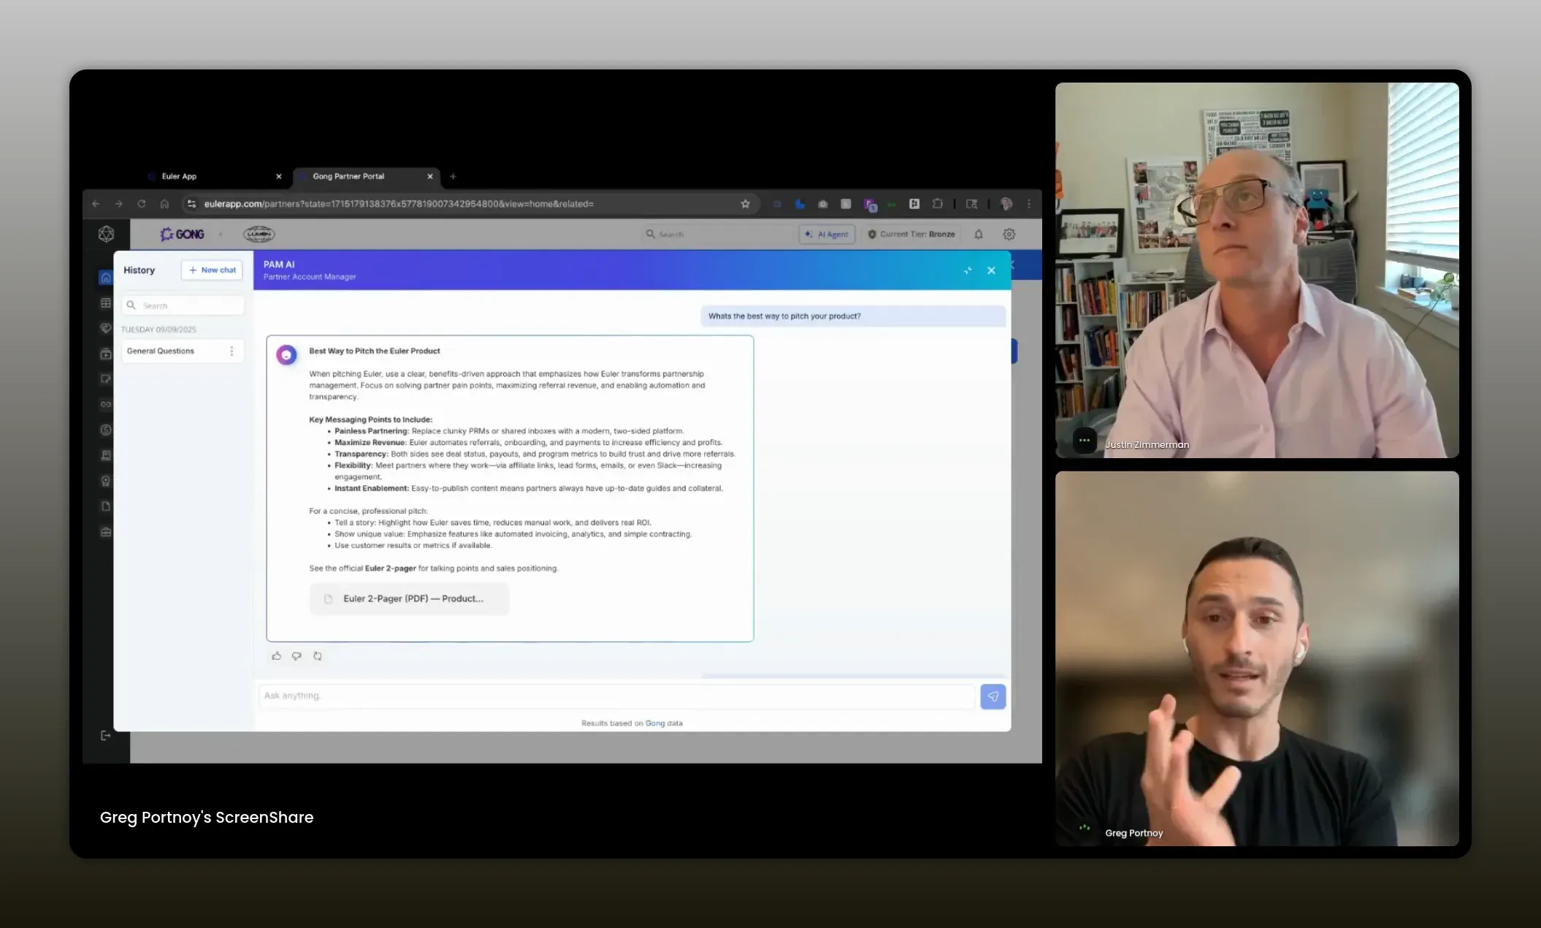Open the referral links icon in the sidebar
The width and height of the screenshot is (1541, 928).
(106, 404)
